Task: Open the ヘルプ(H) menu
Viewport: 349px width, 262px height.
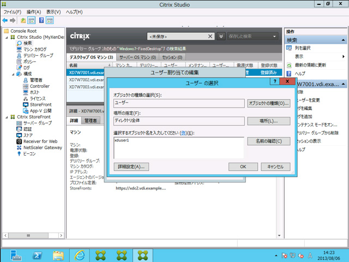Action: click(74, 12)
